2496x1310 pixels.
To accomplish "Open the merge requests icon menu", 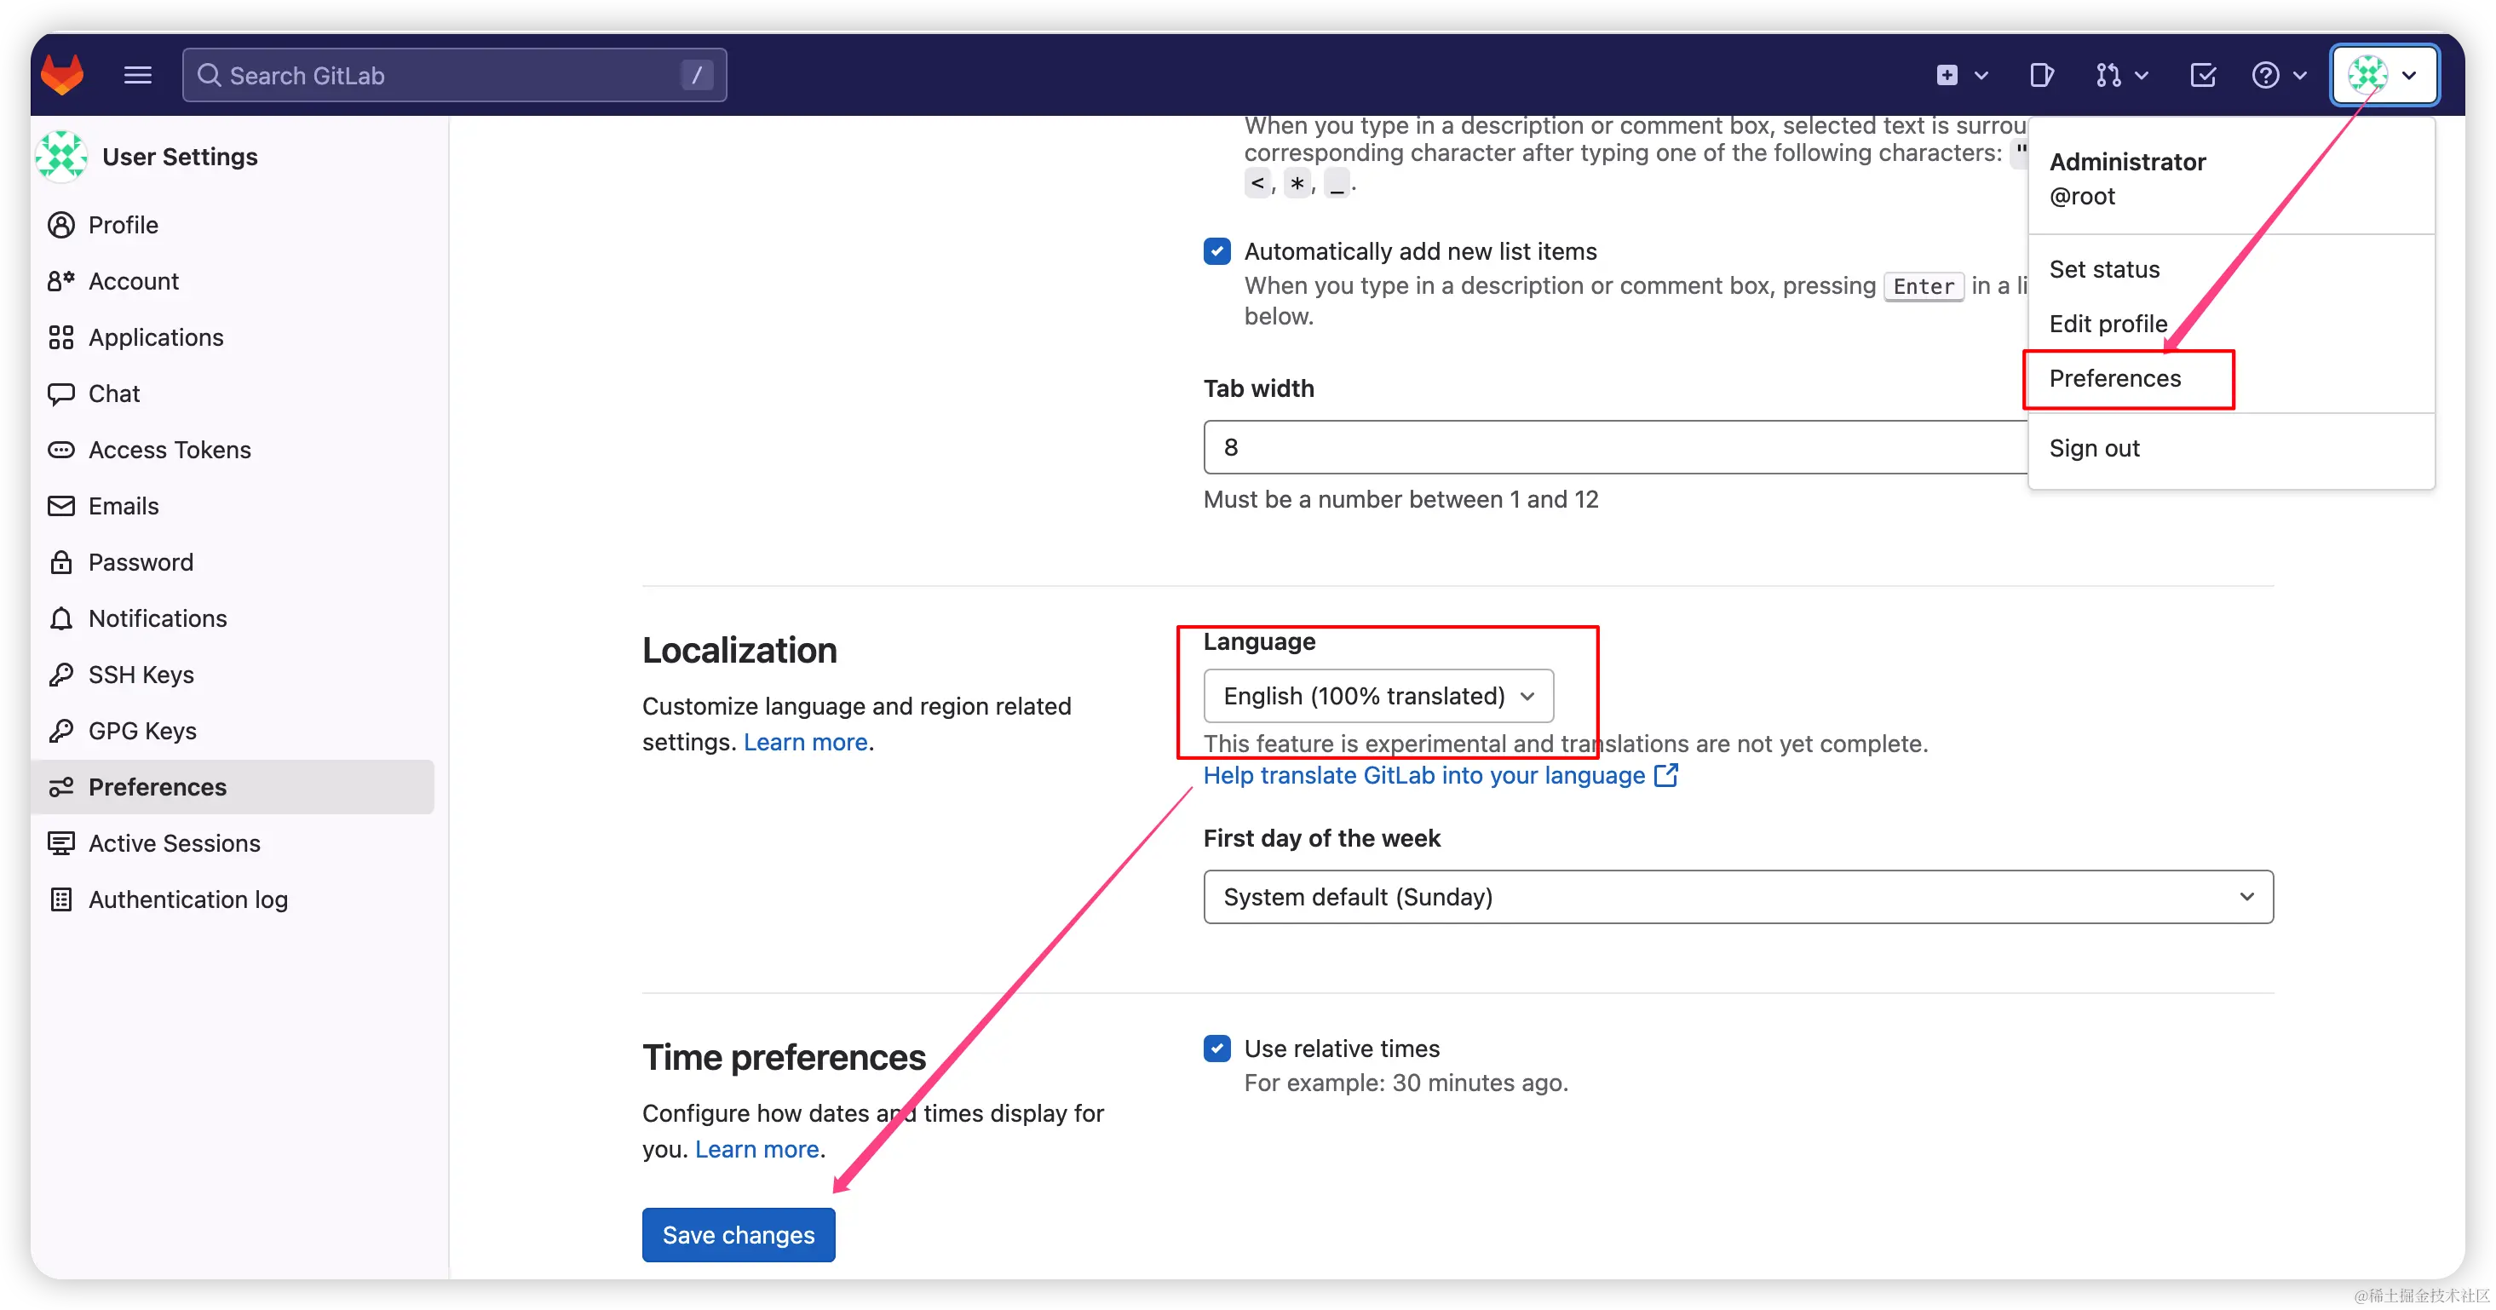I will pos(2120,75).
